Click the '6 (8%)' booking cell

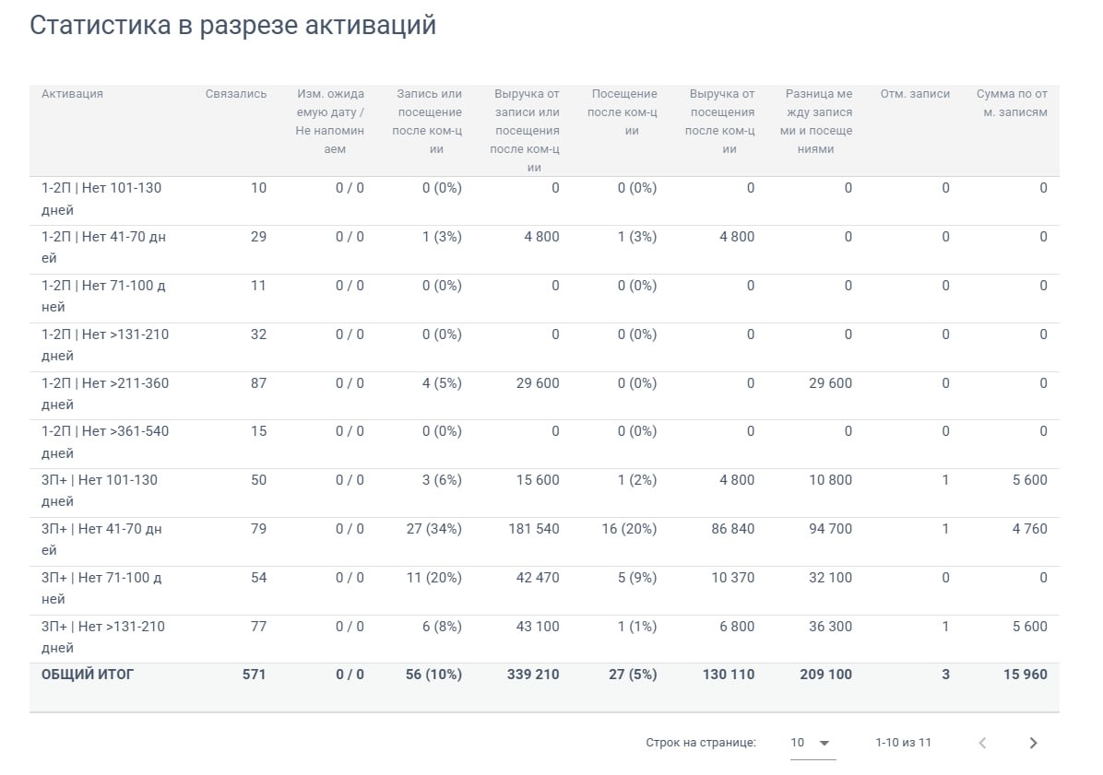[x=442, y=627]
